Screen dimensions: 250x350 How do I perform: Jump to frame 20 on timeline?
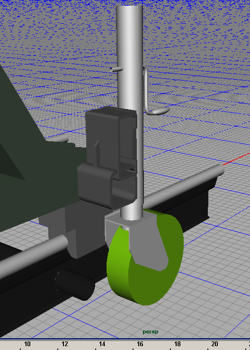[x=215, y=344]
